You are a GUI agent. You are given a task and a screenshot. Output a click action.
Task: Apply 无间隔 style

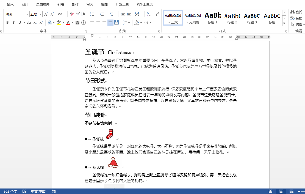[193, 18]
